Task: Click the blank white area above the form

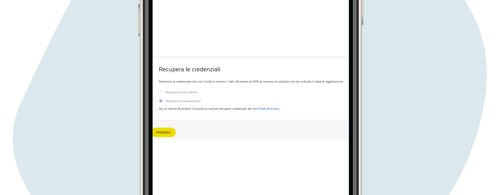Action: (251, 28)
